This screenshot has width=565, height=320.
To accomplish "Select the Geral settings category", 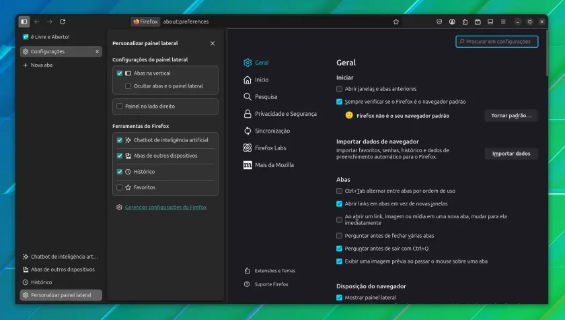I will (256, 63).
